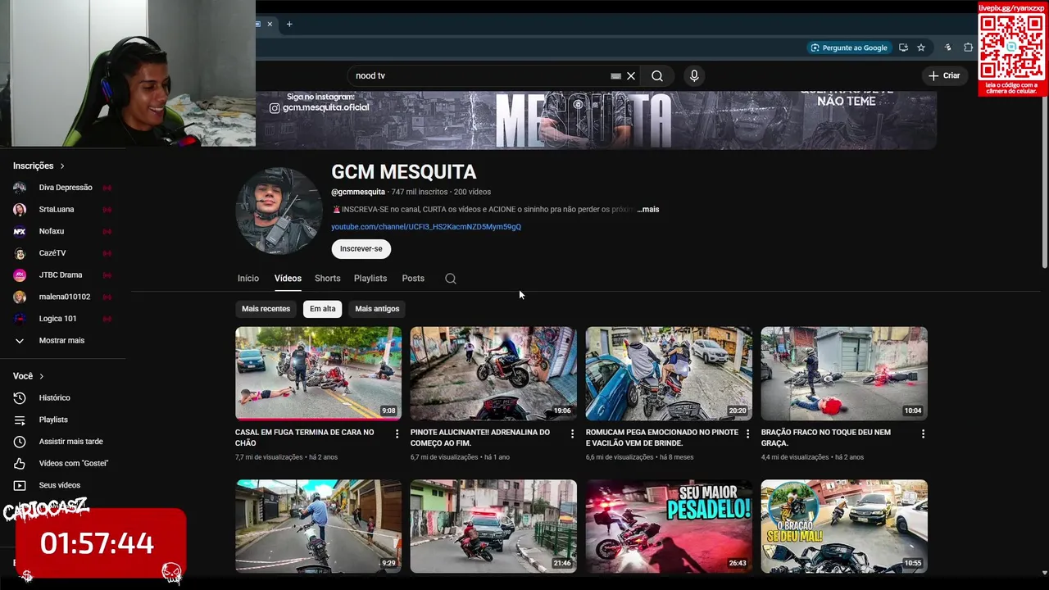Open the Vídeos channel tab
This screenshot has height=590, width=1049.
[x=288, y=279]
